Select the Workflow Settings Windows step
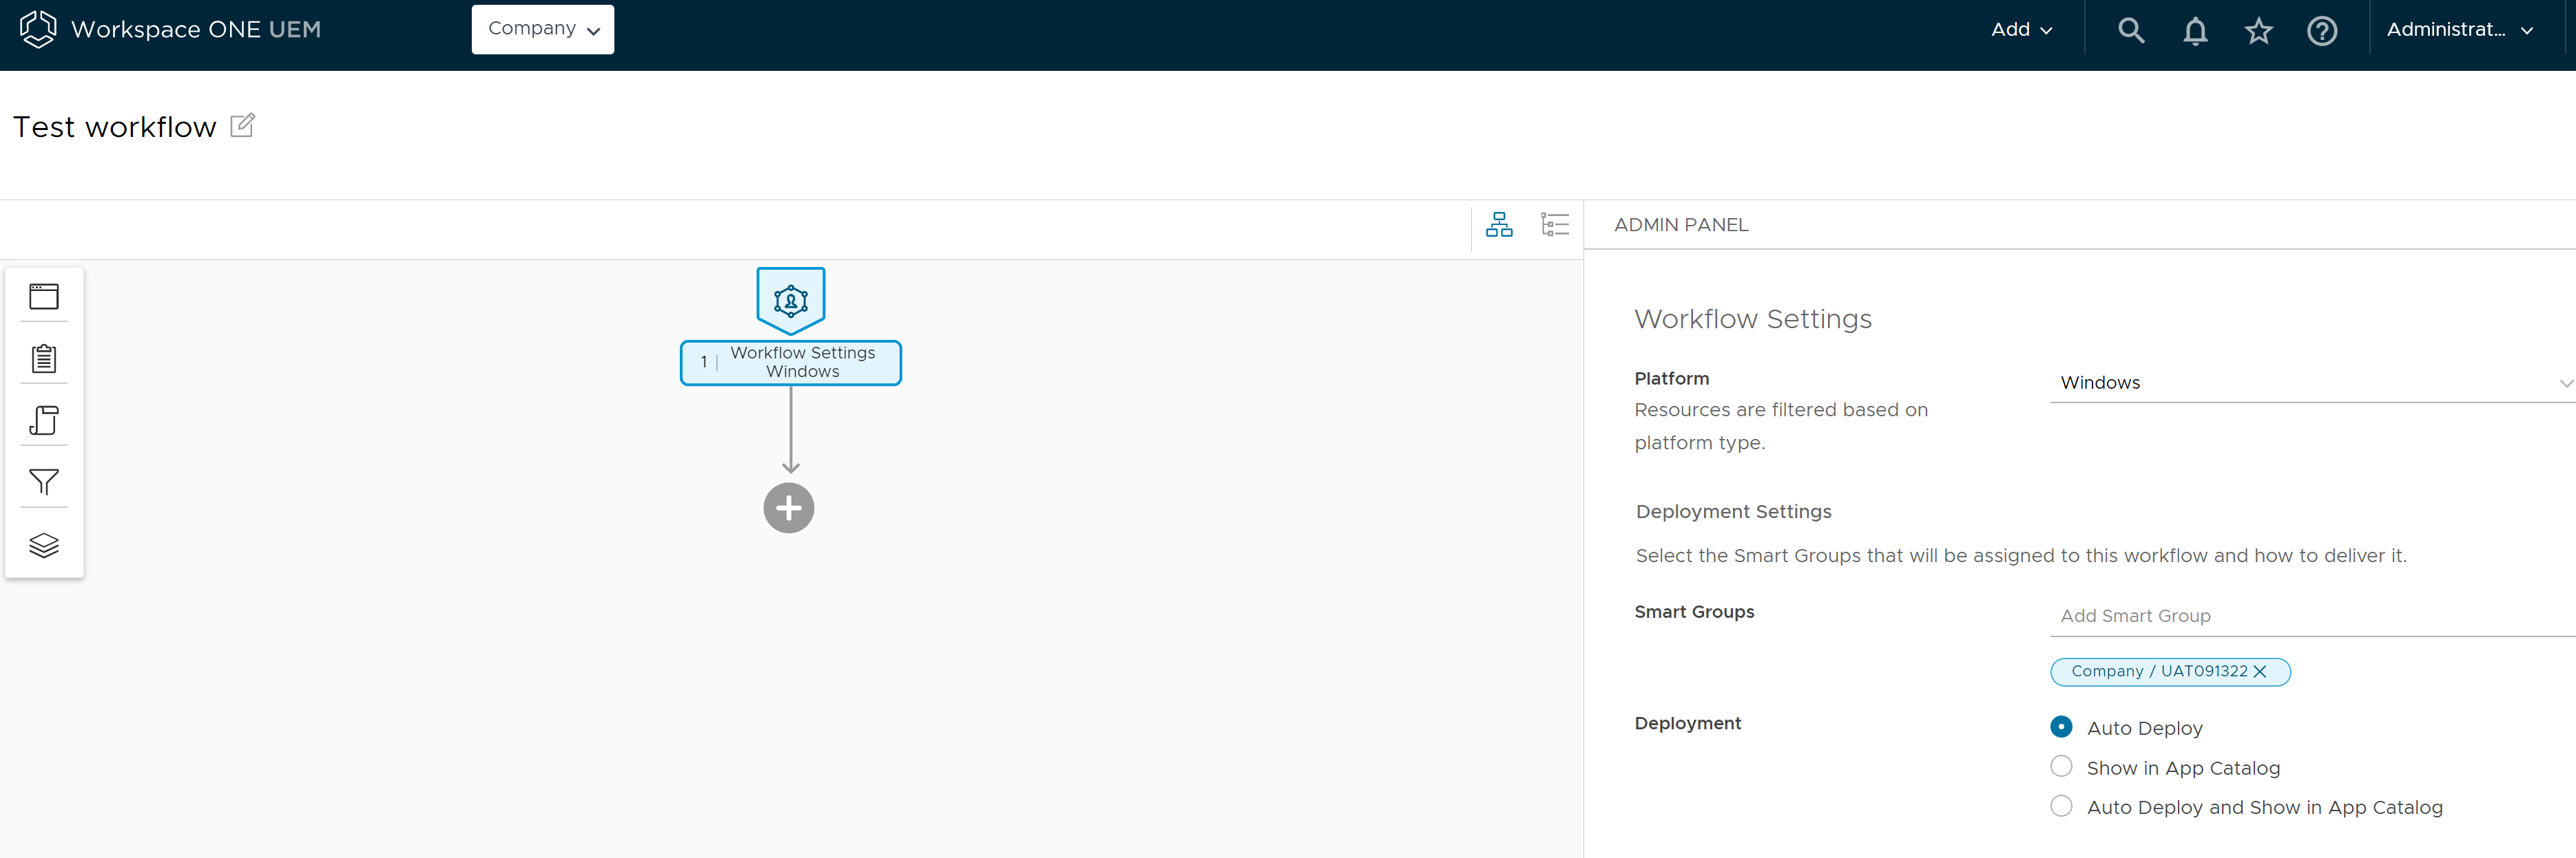The width and height of the screenshot is (2576, 858). coord(791,363)
